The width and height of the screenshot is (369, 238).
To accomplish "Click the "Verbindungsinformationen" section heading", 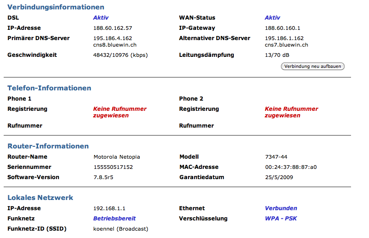I will (56, 7).
